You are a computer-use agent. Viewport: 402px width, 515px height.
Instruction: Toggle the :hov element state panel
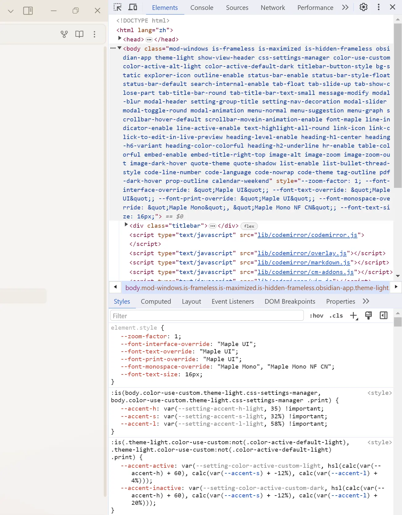point(316,316)
